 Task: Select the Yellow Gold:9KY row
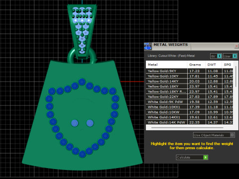point(190,71)
